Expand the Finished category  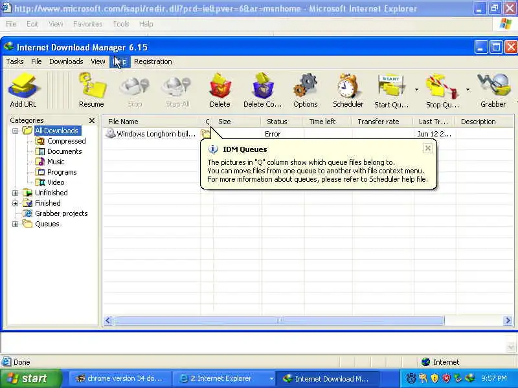tap(15, 204)
